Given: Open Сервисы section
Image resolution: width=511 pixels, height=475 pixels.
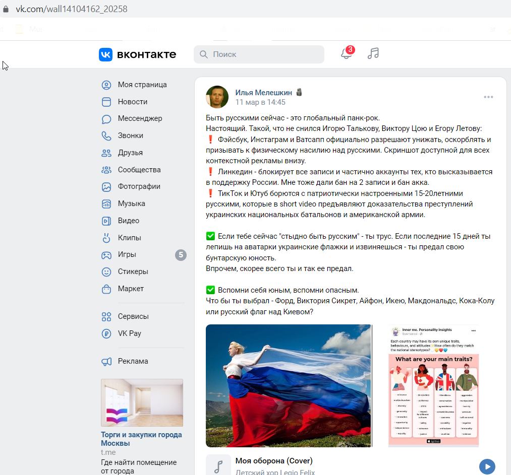Looking at the screenshot, I should pyautogui.click(x=133, y=316).
